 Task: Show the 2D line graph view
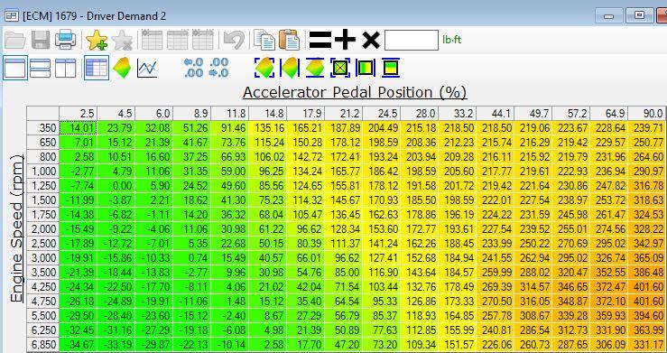147,68
